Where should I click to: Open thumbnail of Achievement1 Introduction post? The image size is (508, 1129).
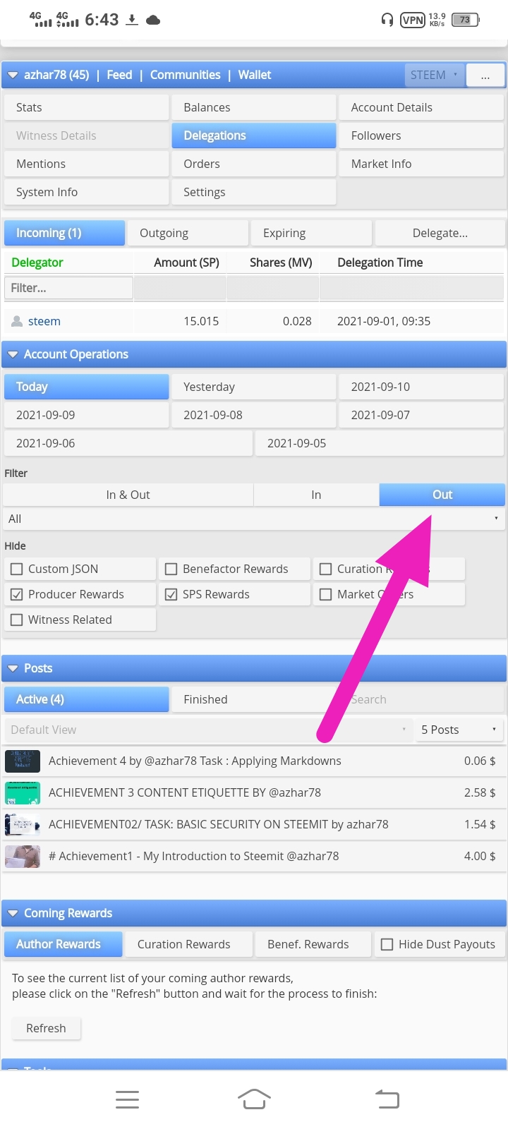point(23,857)
